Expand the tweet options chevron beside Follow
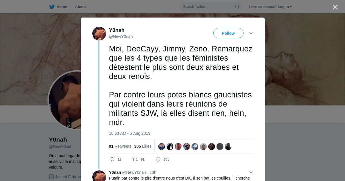Image resolution: width=345 pixels, height=181 pixels. pos(251,33)
